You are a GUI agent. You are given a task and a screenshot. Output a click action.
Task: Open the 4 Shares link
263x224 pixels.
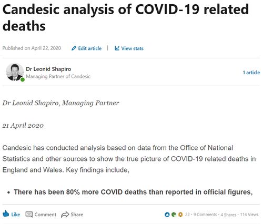228,215
